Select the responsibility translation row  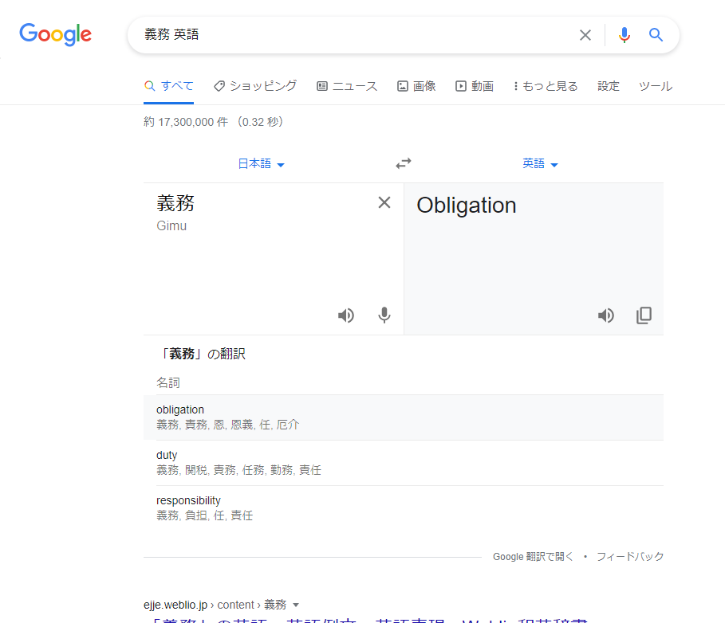coord(404,508)
